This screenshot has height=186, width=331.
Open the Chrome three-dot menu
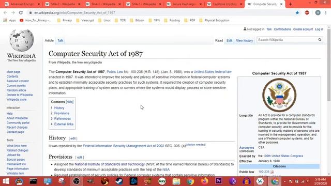pos(326,12)
